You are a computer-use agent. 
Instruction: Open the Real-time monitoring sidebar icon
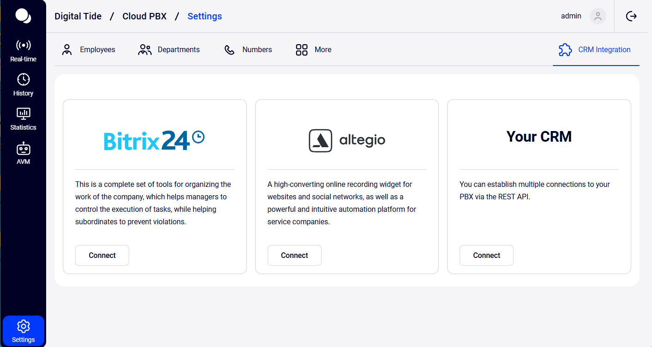[x=23, y=46]
